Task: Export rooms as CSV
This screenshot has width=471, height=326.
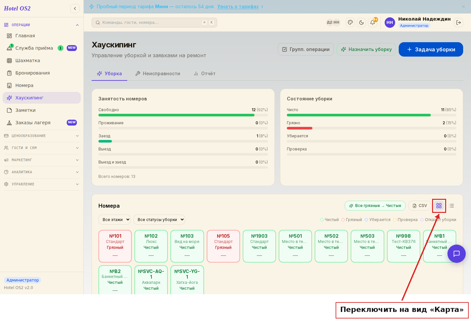Action: pyautogui.click(x=420, y=206)
